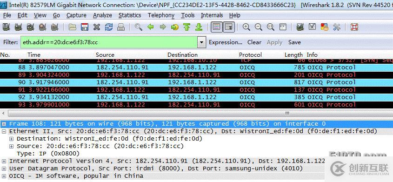Save the capture file with floppy icon
The width and height of the screenshot is (393, 182).
[85, 27]
